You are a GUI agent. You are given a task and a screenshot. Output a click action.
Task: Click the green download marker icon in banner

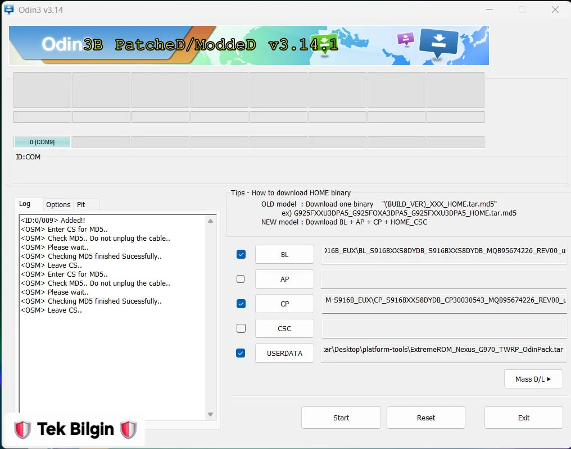pyautogui.click(x=325, y=45)
